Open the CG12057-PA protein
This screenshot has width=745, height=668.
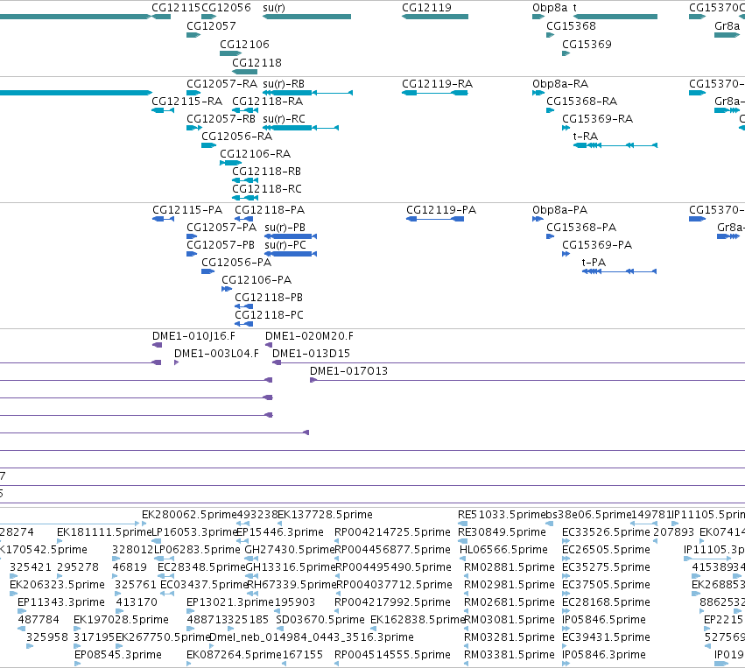(x=192, y=236)
